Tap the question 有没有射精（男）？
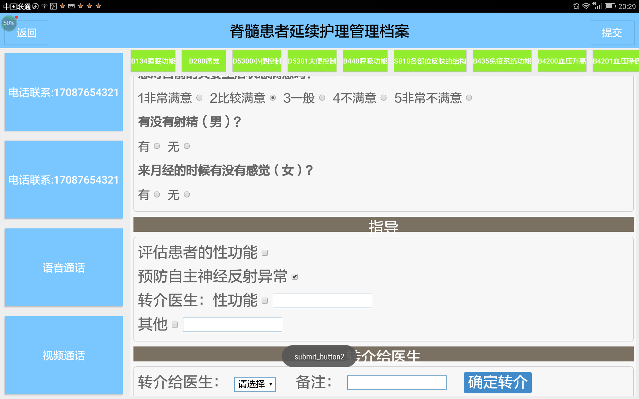 189,122
